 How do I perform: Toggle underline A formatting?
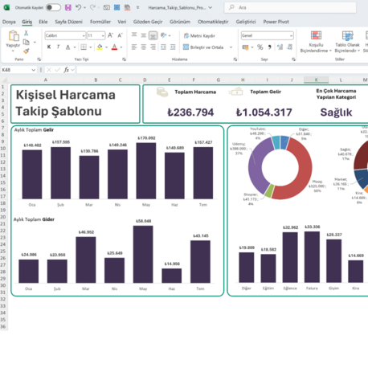pyautogui.click(x=68, y=47)
